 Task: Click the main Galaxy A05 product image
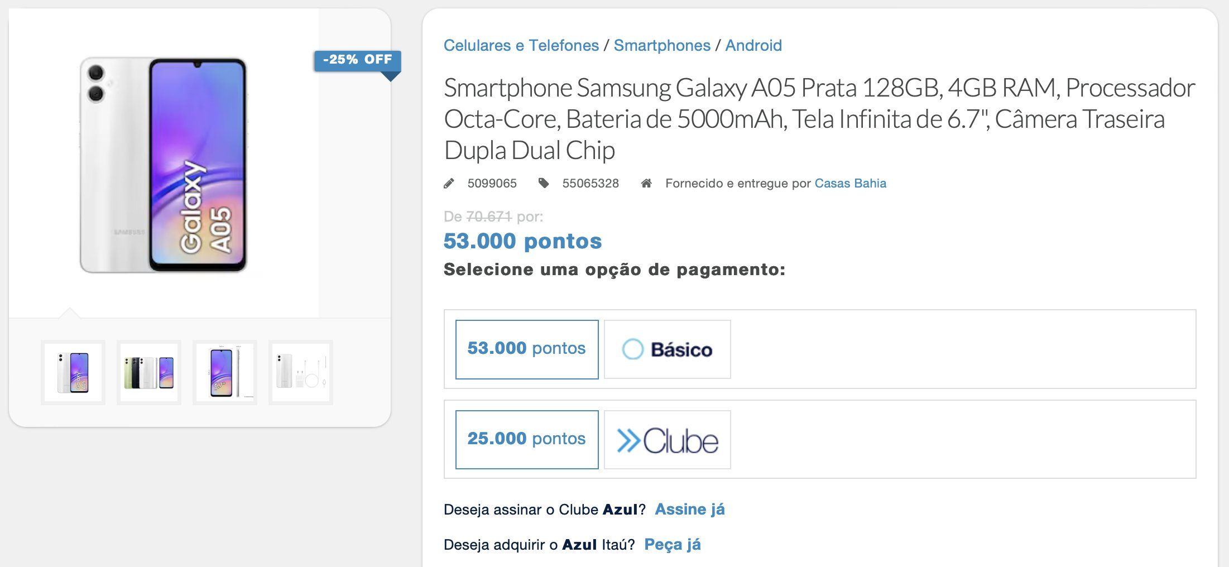pos(164,165)
